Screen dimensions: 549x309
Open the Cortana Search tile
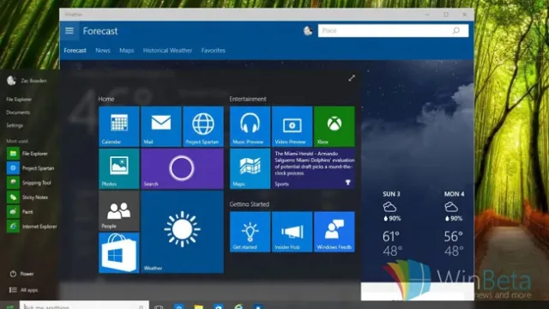tap(182, 168)
